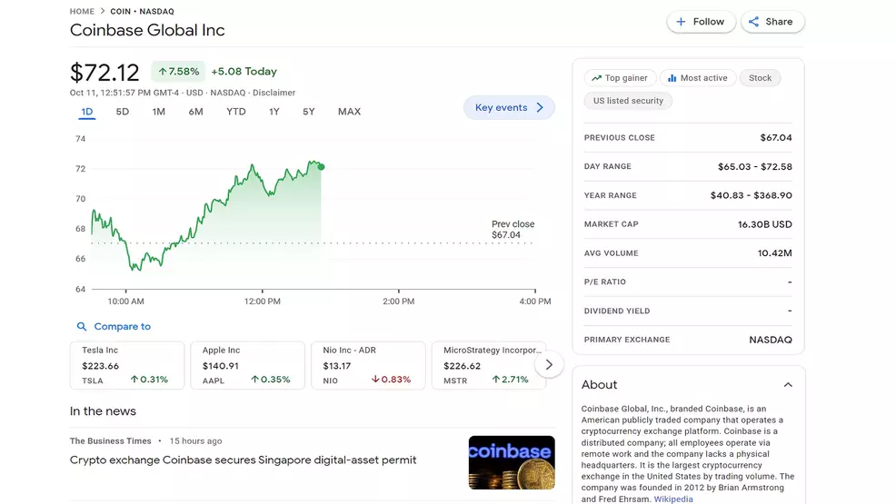
Task: Go to HOME breadcrumb link
Action: 83,12
